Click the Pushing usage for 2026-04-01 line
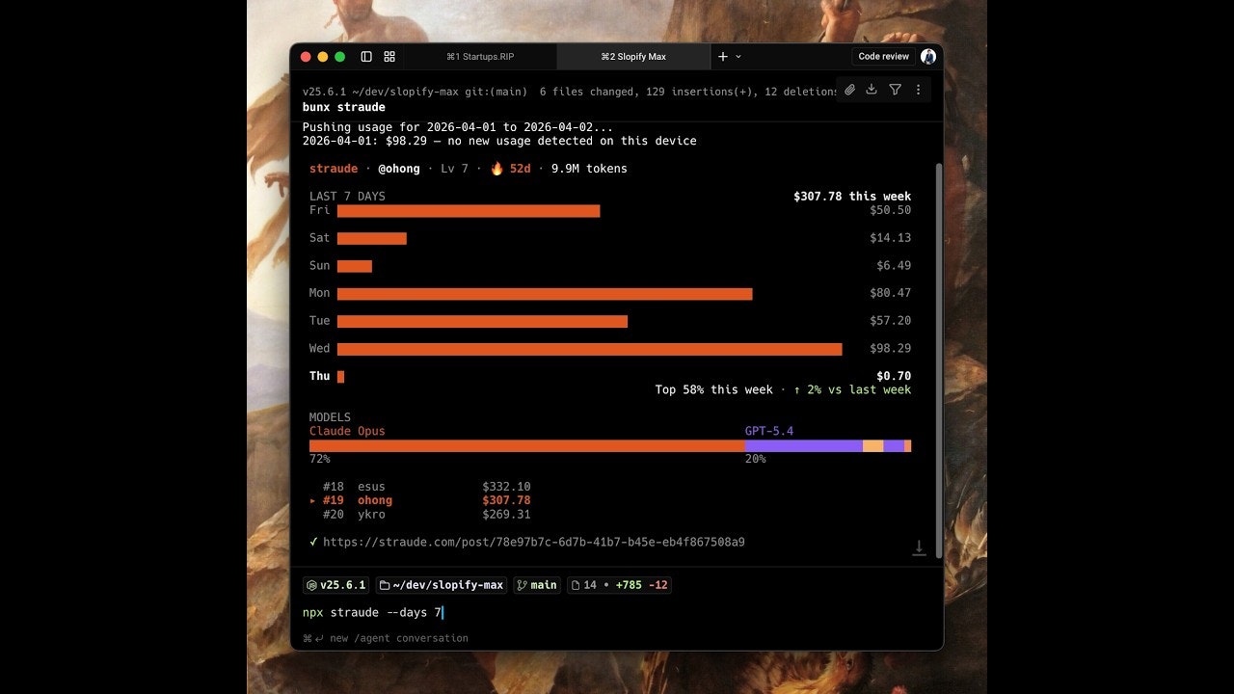Viewport: 1234px width, 694px height. [458, 127]
